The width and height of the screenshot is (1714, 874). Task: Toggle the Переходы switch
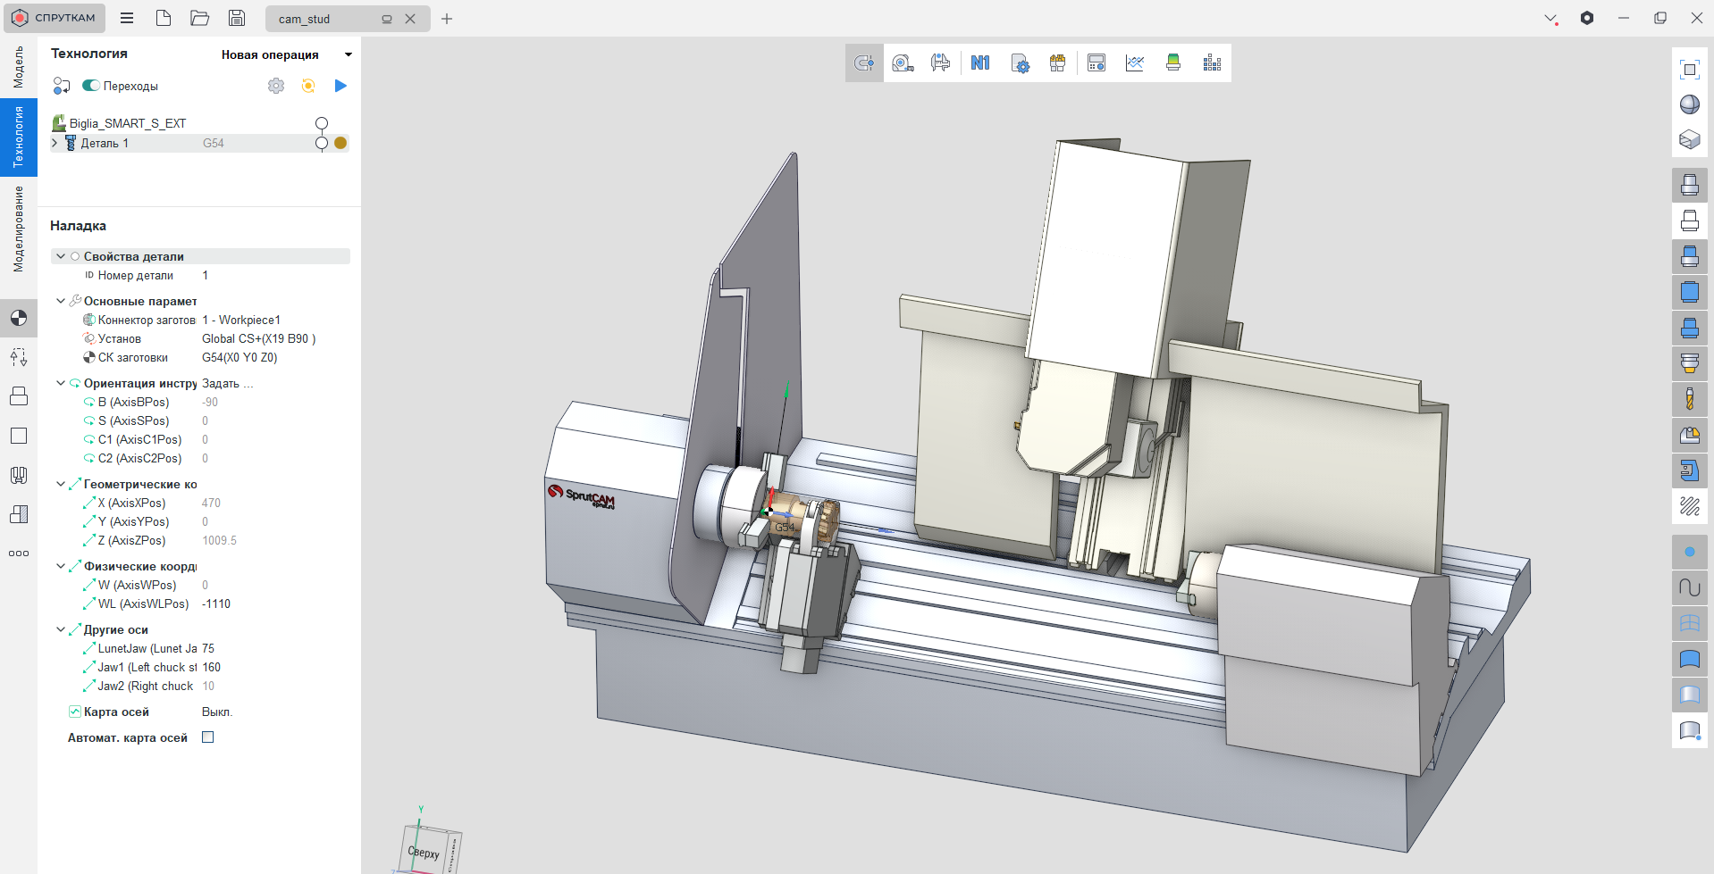tap(91, 86)
